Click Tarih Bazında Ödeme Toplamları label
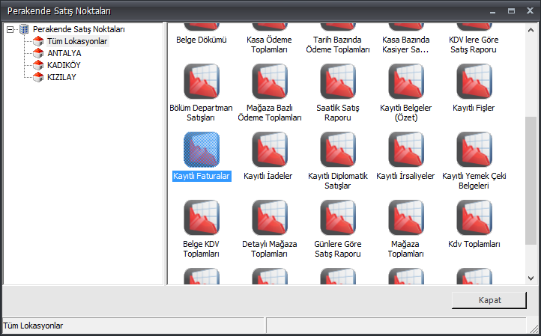 tap(338, 44)
